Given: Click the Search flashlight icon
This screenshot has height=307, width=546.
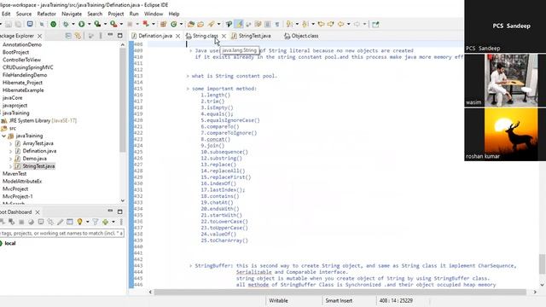Looking at the screenshot, I should click(211, 24).
